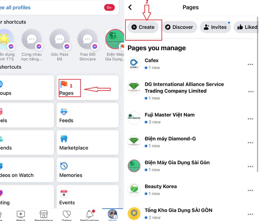Select the Điện máy Diamond-G name
The image size is (263, 221).
pos(170,139)
